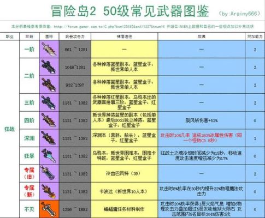Click the attack value 1048~1281

tap(75, 67)
